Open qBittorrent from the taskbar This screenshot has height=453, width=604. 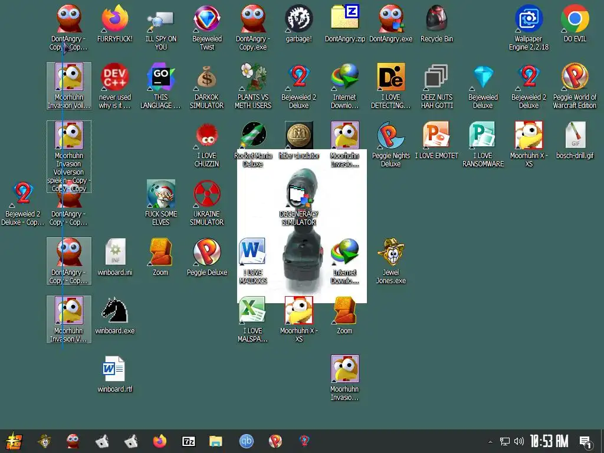pyautogui.click(x=246, y=441)
